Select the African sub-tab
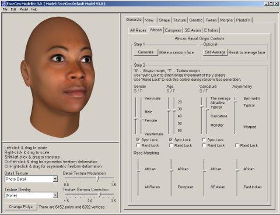 156,30
